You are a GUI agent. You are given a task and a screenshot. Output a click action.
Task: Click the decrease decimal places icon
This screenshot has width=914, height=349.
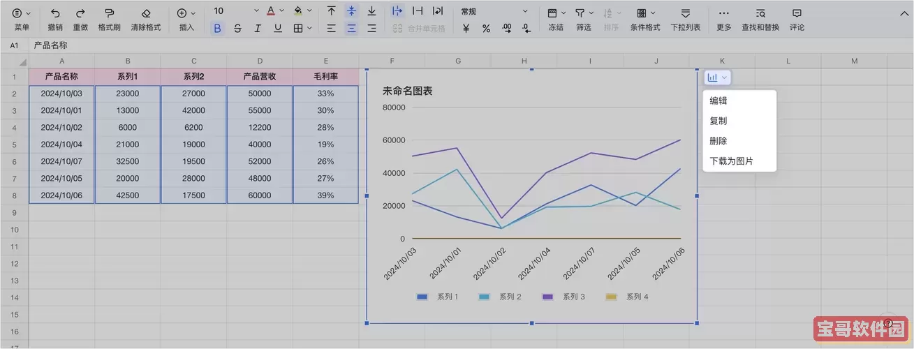[526, 29]
